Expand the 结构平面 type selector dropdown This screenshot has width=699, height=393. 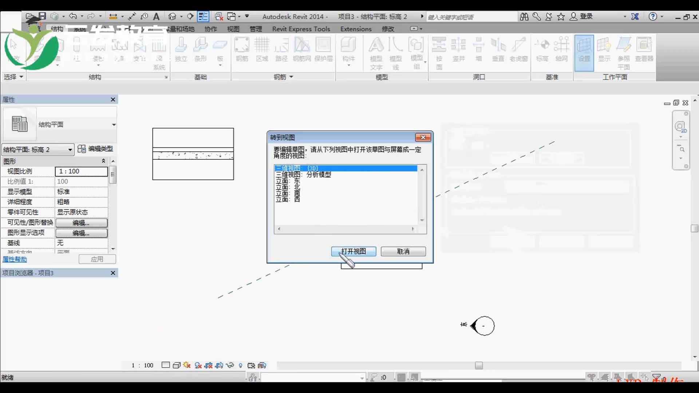click(114, 124)
